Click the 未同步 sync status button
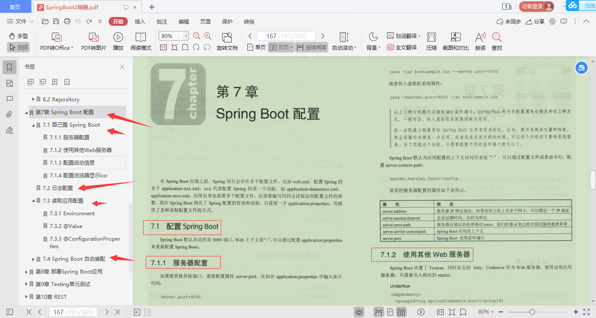Screen dimensions: 596x318 click(509, 21)
